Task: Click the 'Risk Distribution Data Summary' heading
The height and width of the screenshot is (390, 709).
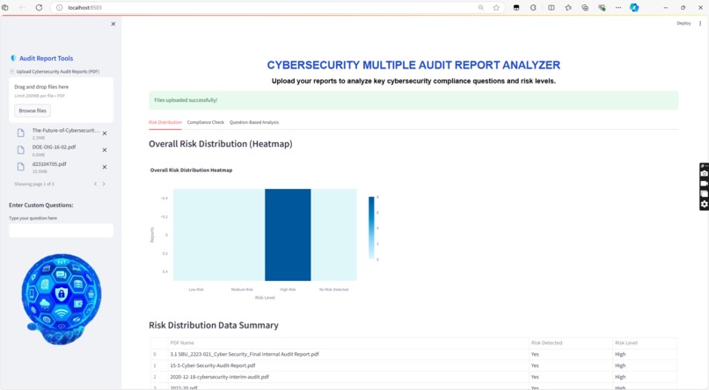Action: tap(214, 325)
